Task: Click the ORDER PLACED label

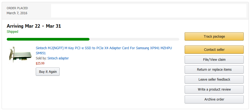Action: pyautogui.click(x=17, y=8)
